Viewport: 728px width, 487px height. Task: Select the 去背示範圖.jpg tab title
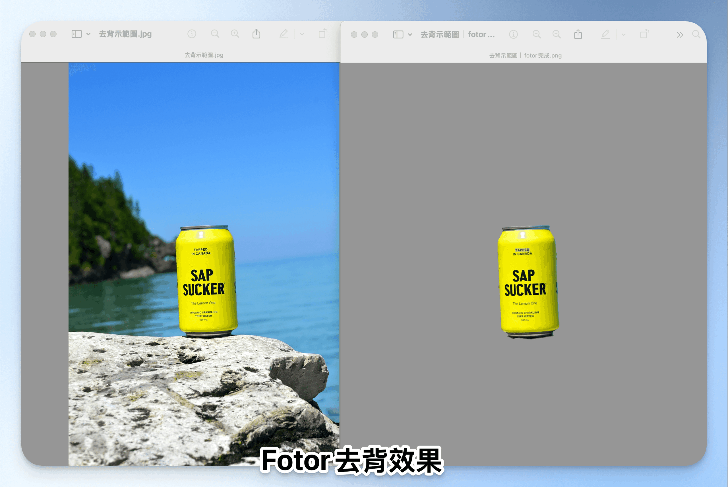pyautogui.click(x=204, y=55)
